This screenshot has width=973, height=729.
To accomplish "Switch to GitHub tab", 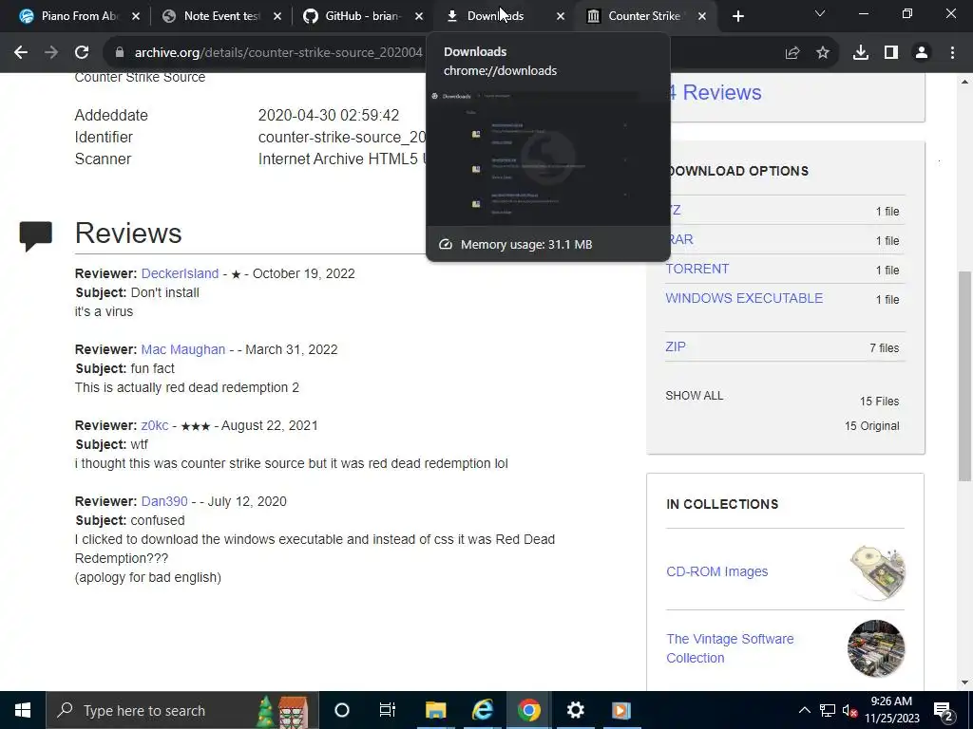I will (x=362, y=16).
